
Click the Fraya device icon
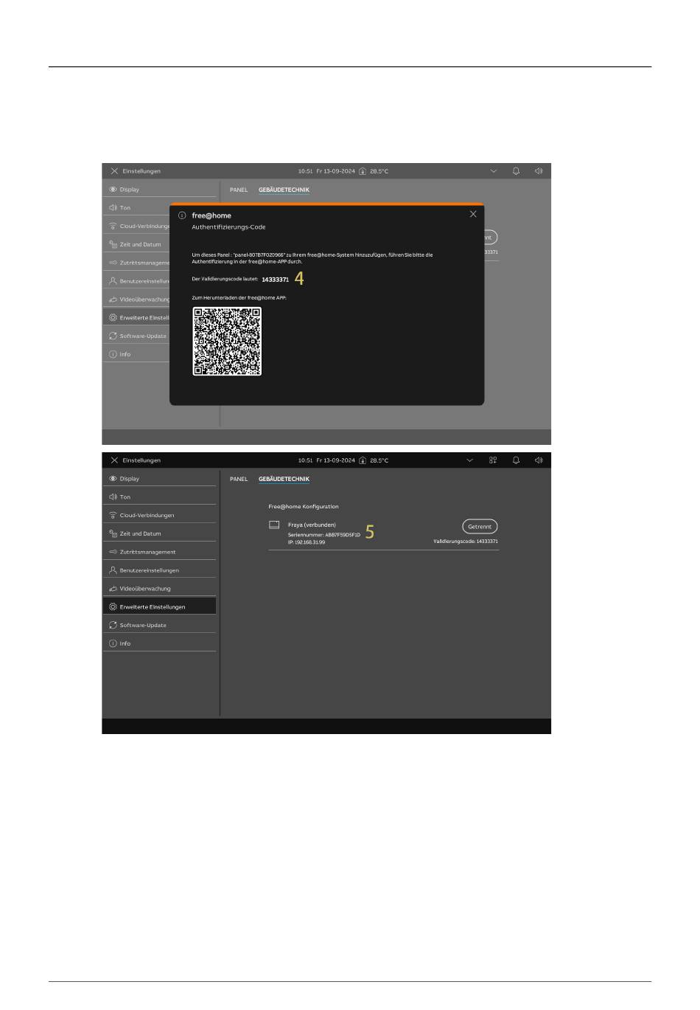point(274,525)
